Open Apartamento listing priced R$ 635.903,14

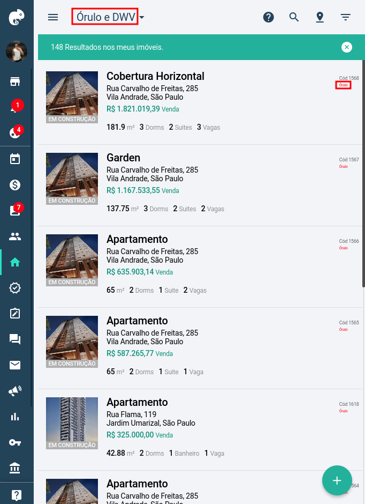137,239
